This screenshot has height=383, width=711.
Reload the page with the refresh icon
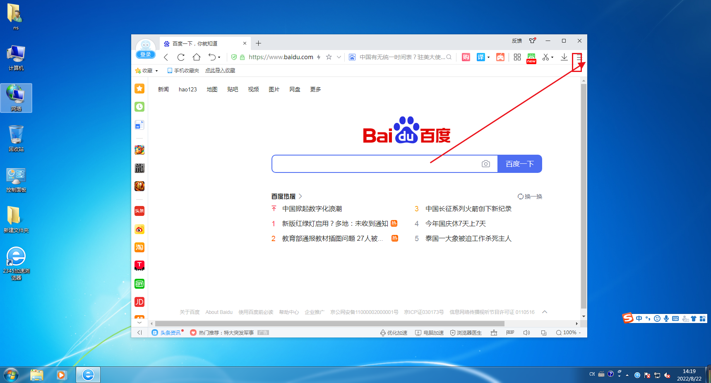[x=181, y=57]
